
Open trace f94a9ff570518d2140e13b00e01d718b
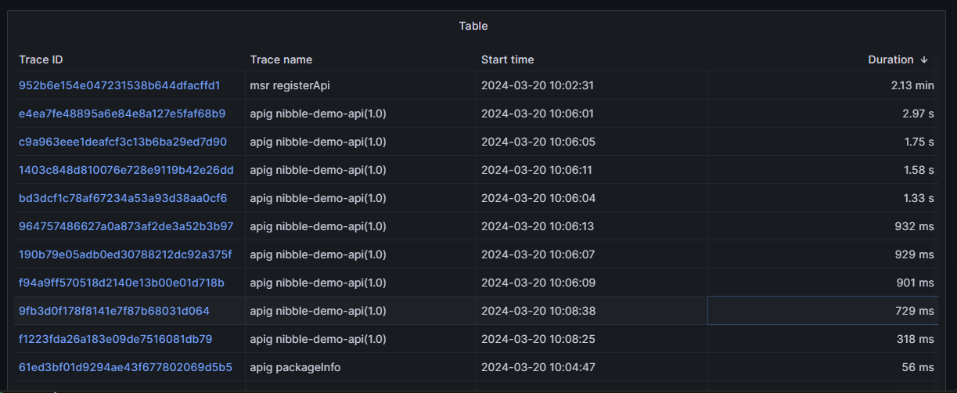coord(121,283)
